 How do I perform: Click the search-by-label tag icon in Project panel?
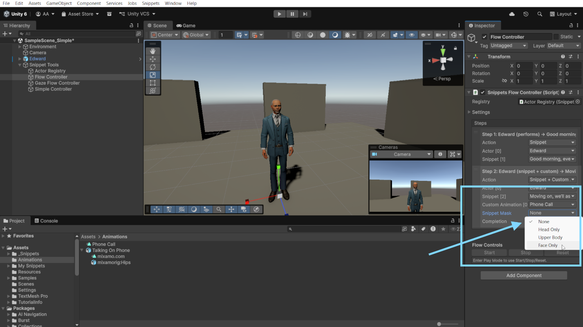[424, 229]
